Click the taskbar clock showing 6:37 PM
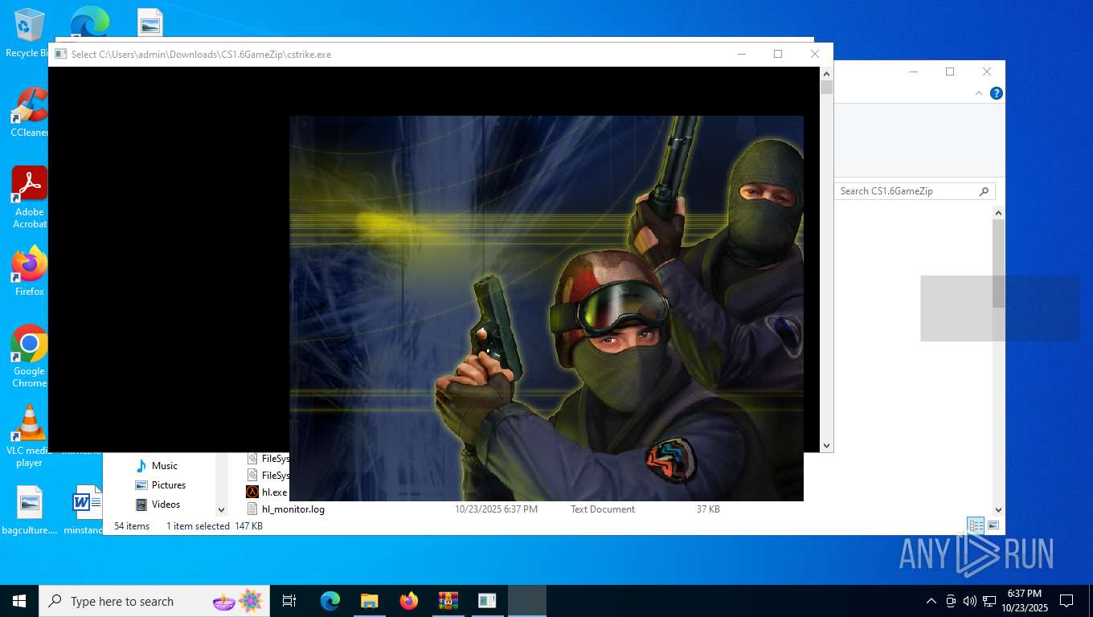 coord(1023,601)
